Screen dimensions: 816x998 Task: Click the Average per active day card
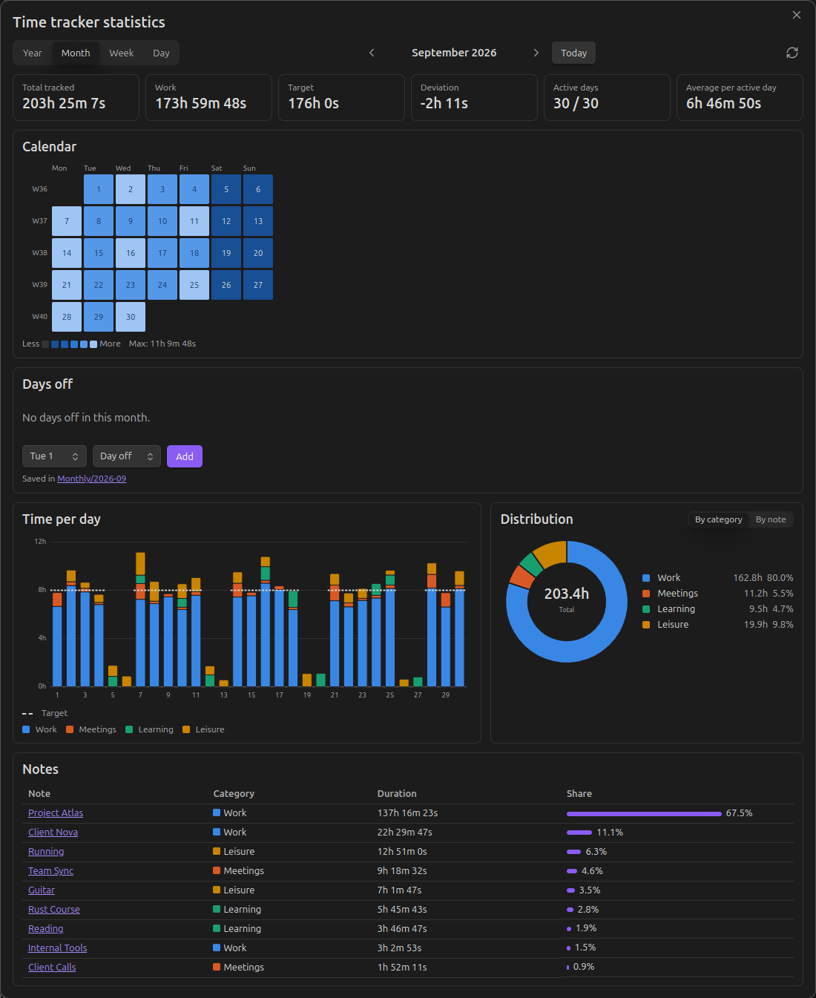[x=740, y=97]
